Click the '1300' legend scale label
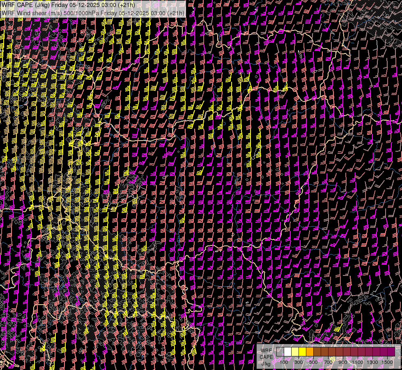The width and height of the screenshot is (402, 370). click(372, 362)
